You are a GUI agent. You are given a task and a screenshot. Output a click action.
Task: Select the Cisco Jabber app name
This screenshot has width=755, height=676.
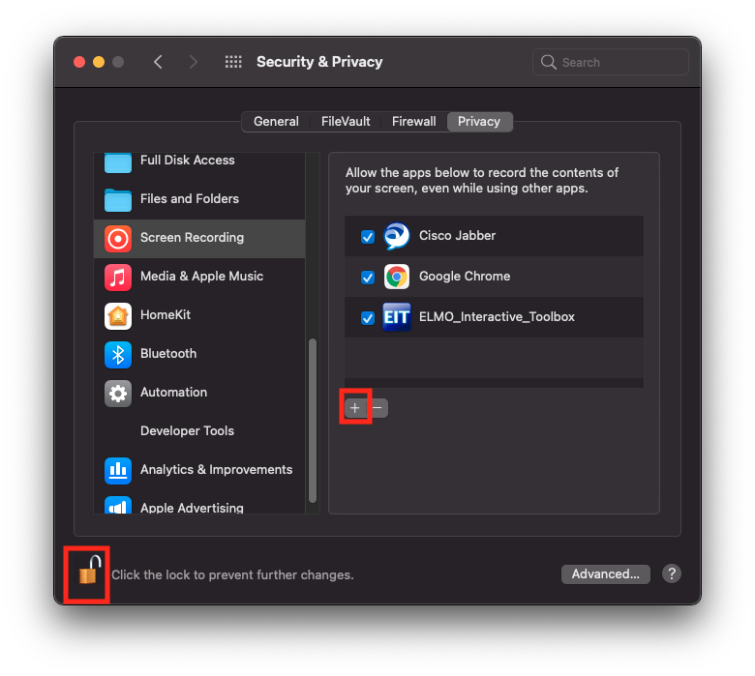[458, 235]
